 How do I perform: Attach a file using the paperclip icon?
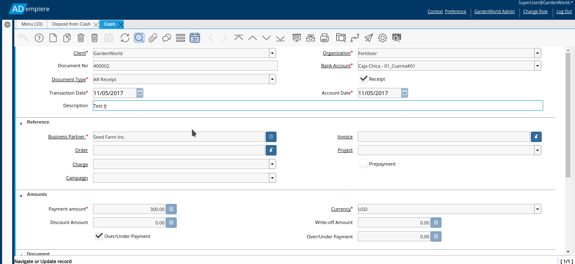pos(152,38)
